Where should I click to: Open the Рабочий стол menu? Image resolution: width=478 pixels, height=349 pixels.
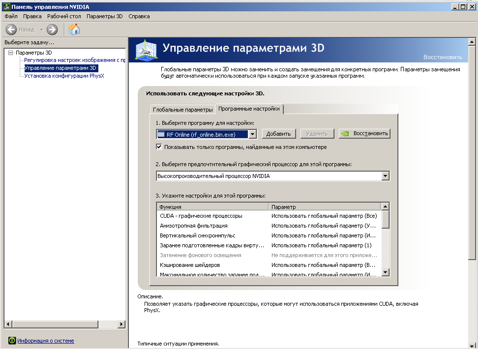coord(64,16)
